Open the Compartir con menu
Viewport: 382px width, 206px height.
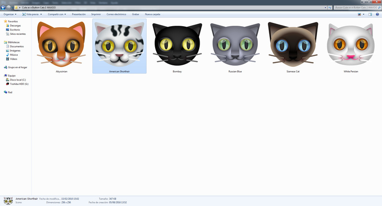click(x=57, y=14)
